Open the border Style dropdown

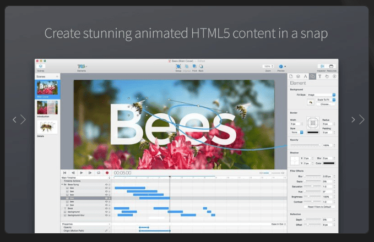tap(297, 132)
